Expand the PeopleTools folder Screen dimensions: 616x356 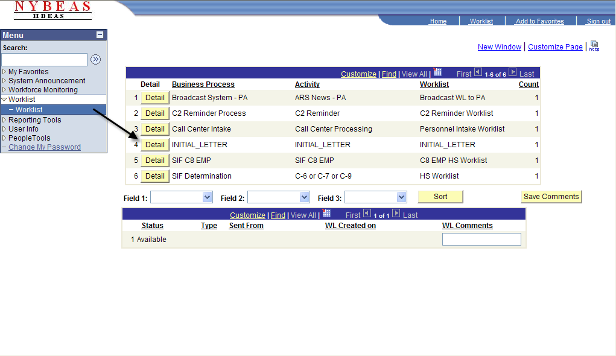tap(4, 138)
